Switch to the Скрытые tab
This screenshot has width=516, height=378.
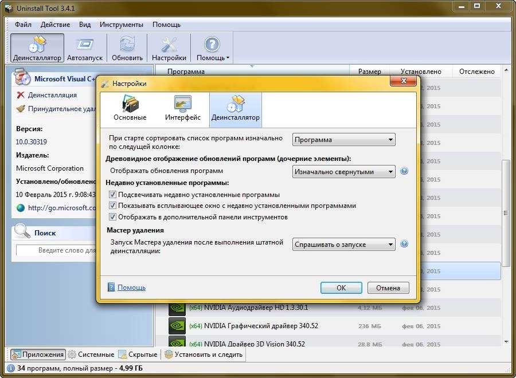(x=138, y=355)
